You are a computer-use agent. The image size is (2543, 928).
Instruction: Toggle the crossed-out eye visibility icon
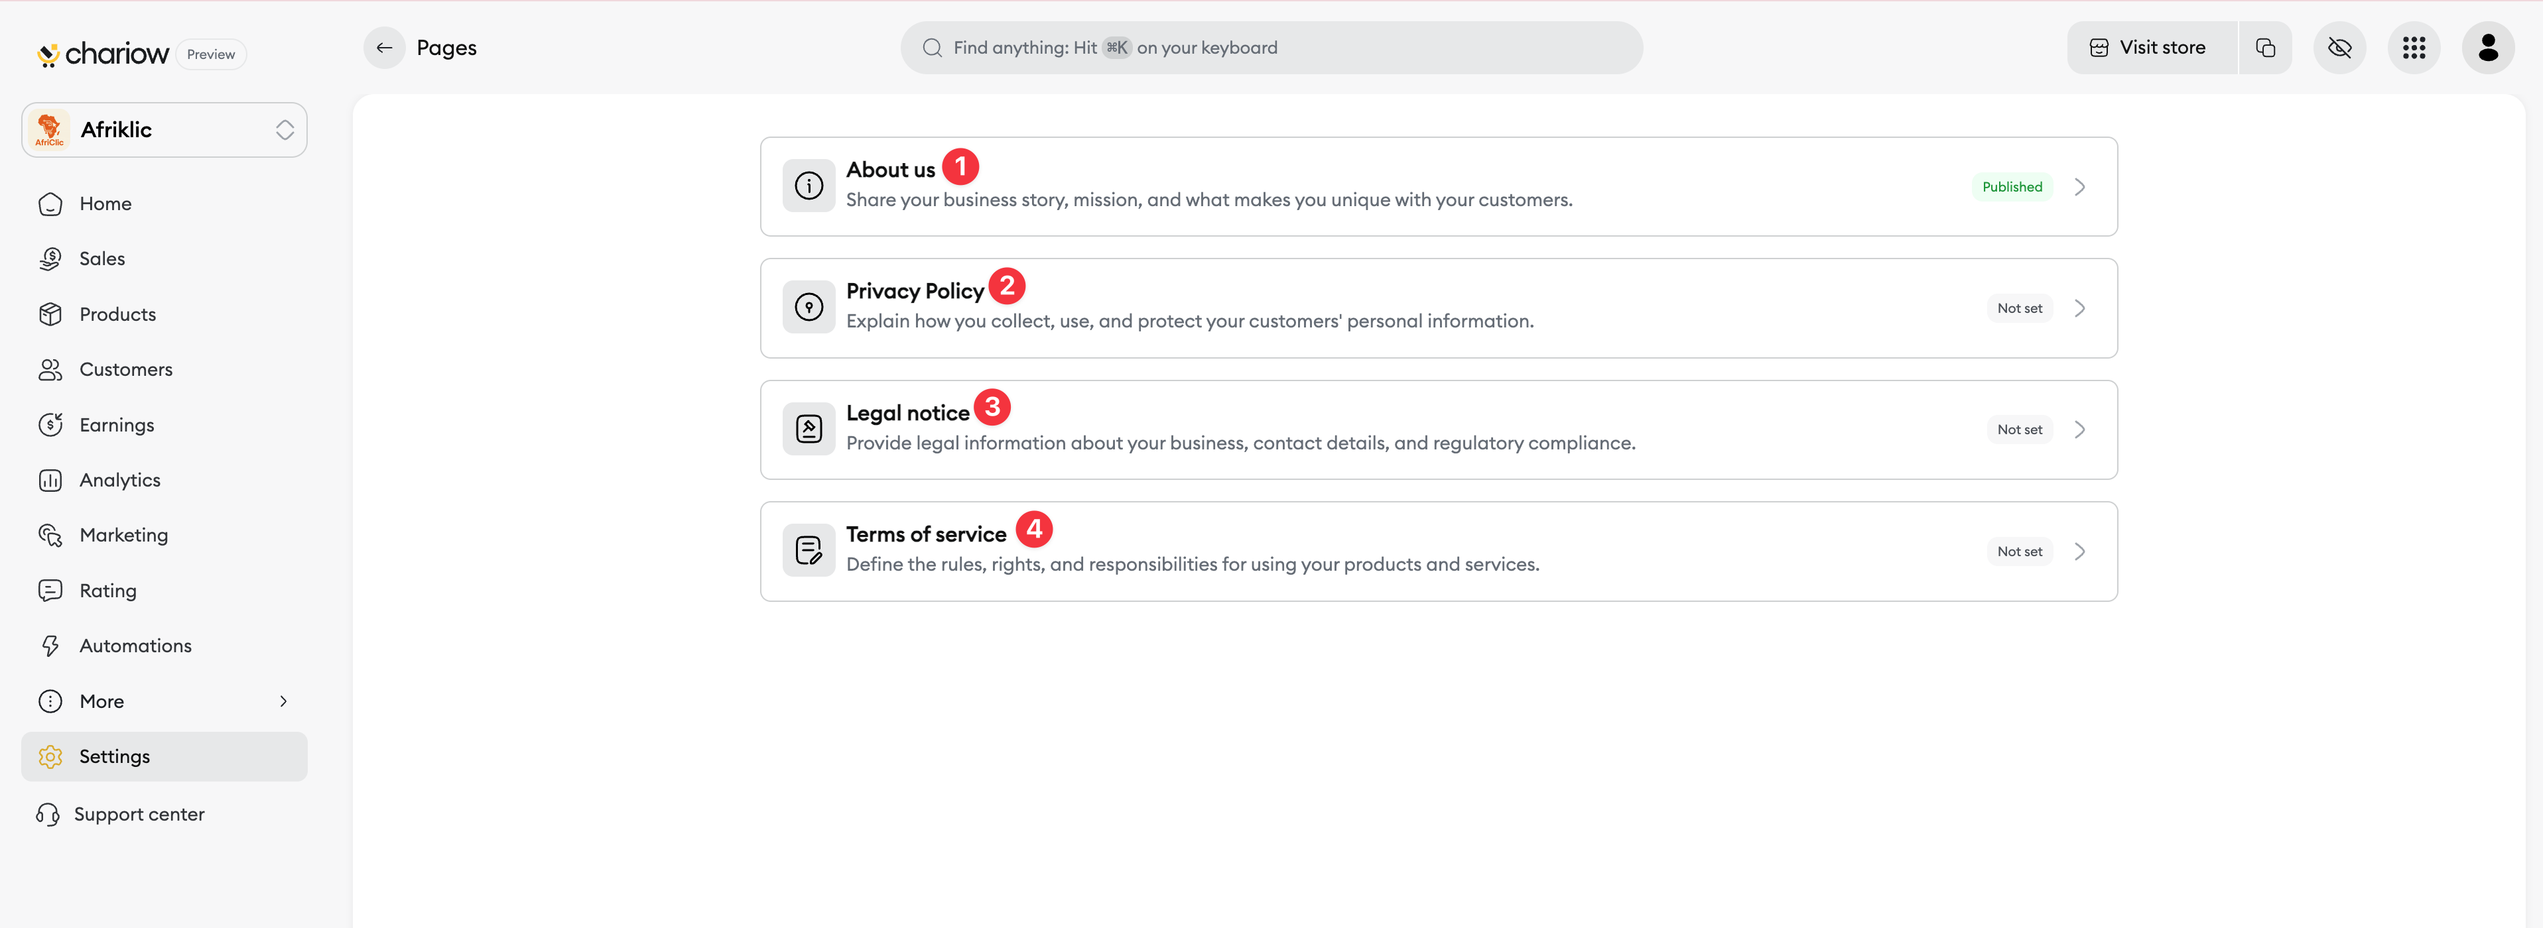click(2339, 47)
